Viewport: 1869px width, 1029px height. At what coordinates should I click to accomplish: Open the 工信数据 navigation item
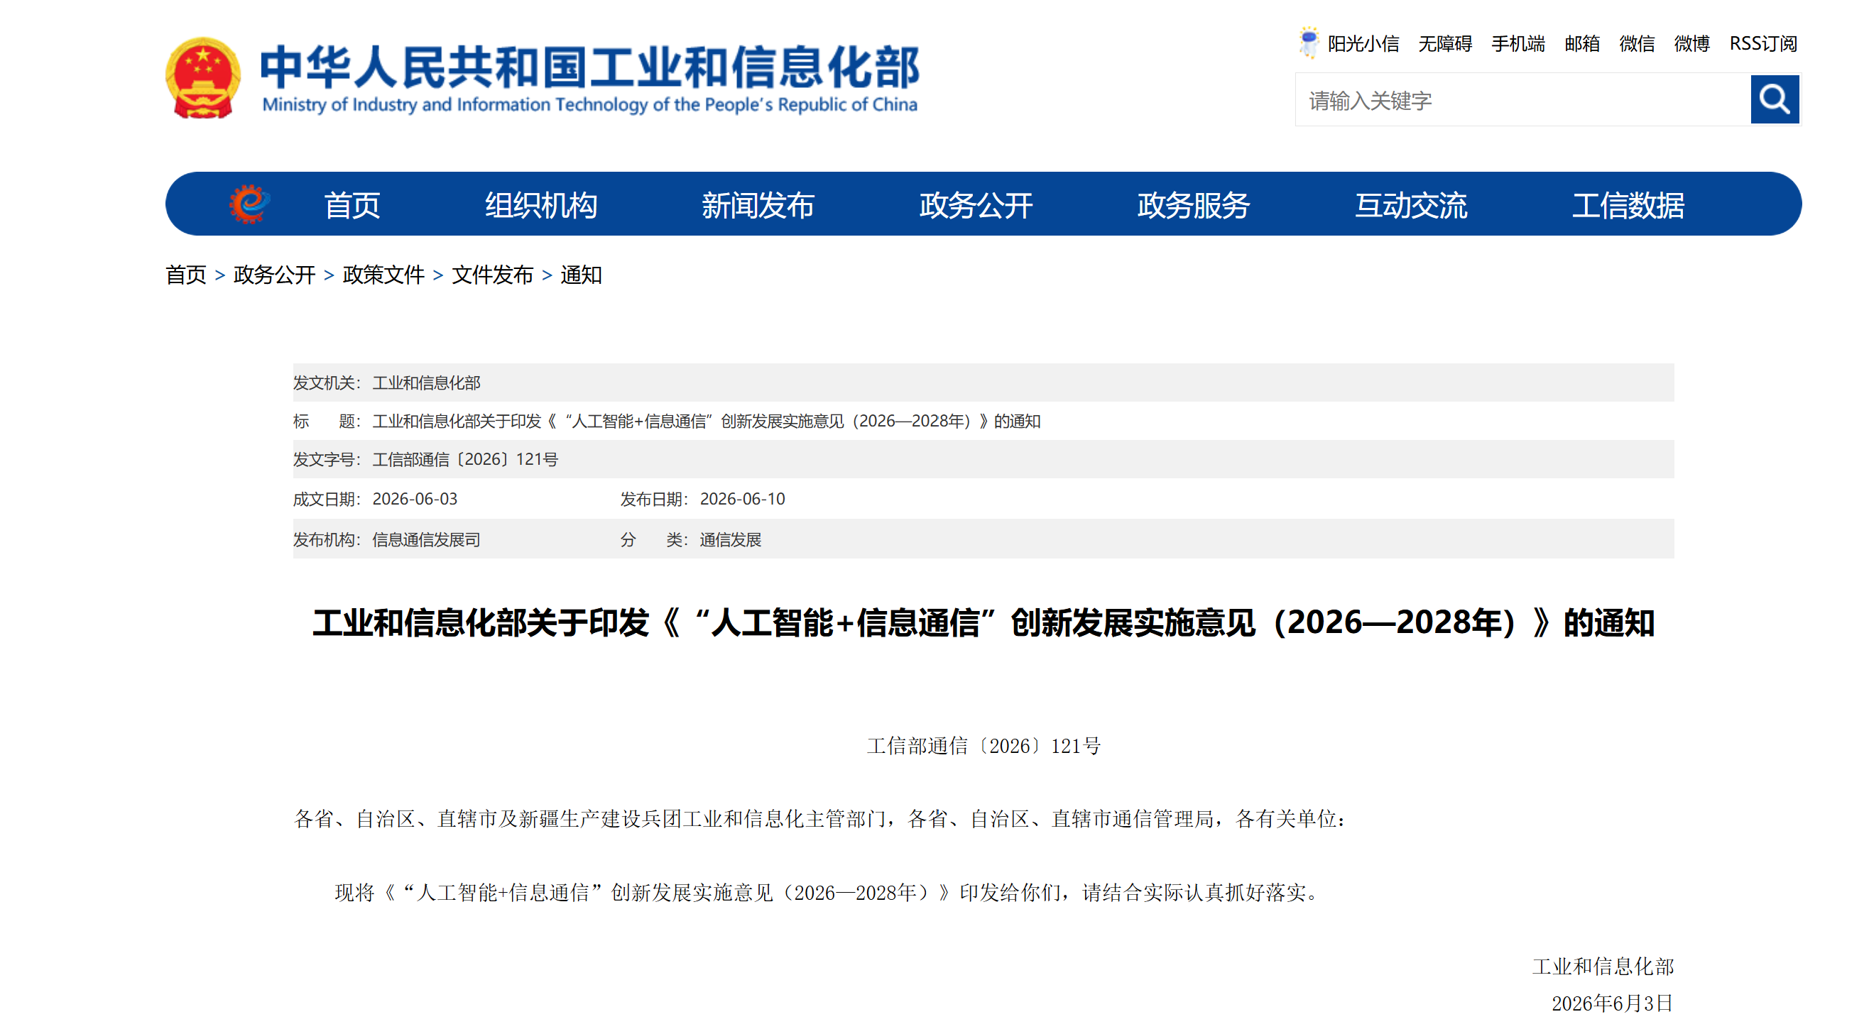(1628, 205)
